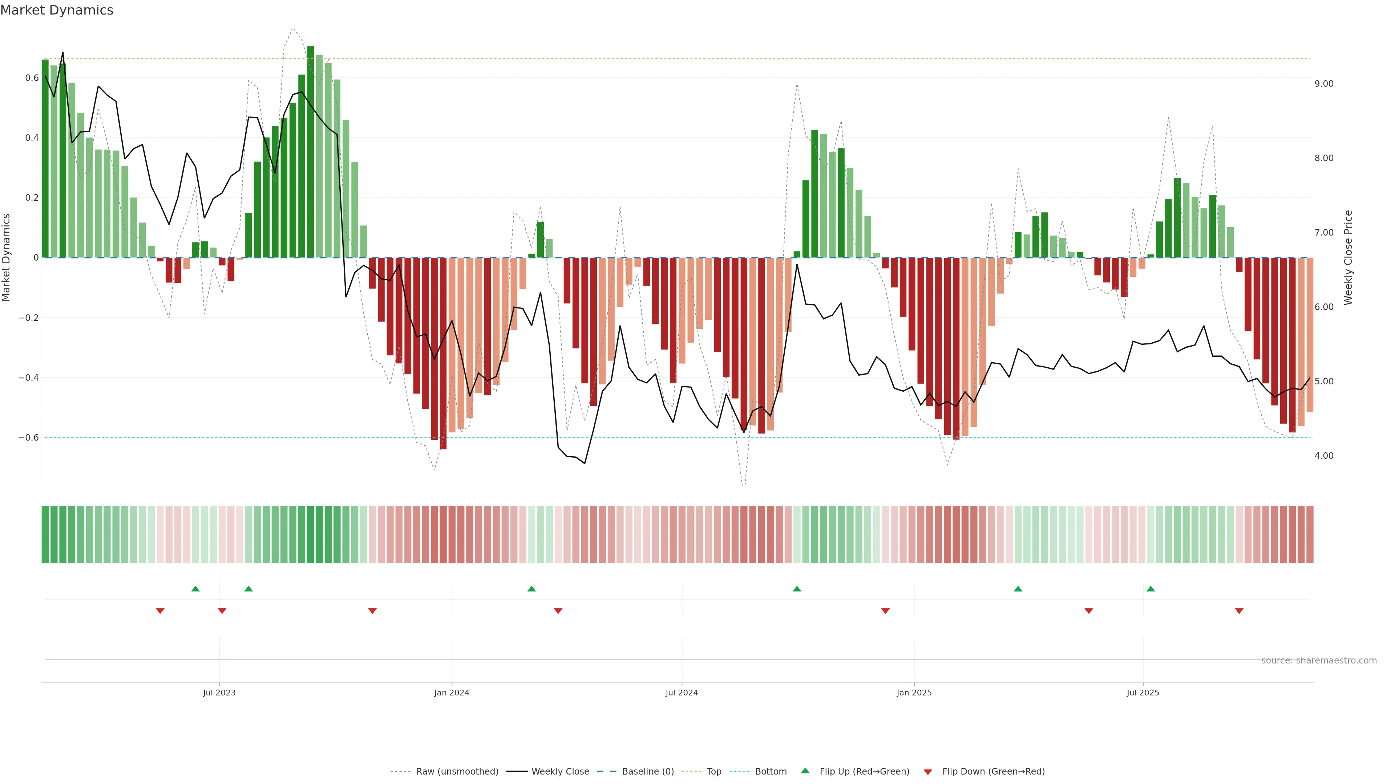Click the Flip Down red triangle legend icon
Screen dimensions: 1395x784
(928, 772)
